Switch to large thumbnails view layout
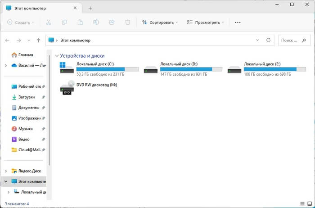The width and height of the screenshot is (315, 208). (309, 203)
